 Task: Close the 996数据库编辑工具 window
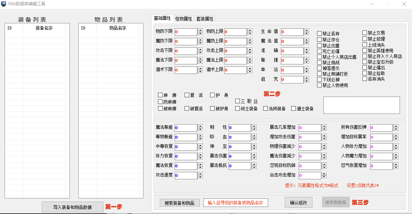pyautogui.click(x=404, y=4)
